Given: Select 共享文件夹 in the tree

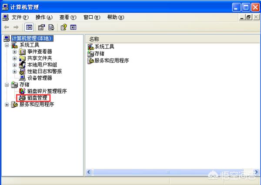Looking at the screenshot, I should (40, 58).
